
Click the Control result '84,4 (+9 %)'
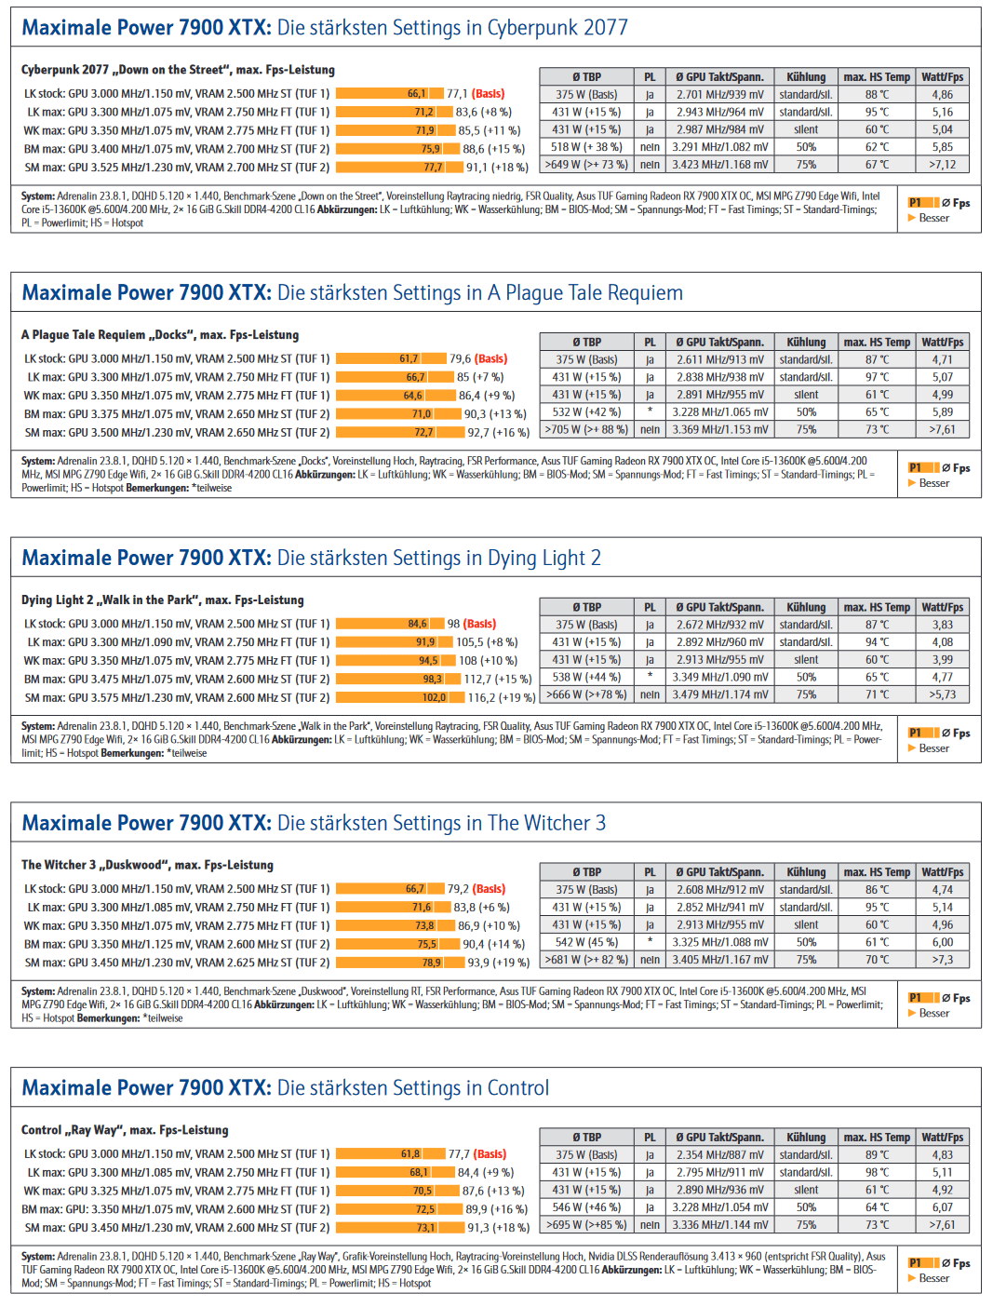tap(486, 1173)
